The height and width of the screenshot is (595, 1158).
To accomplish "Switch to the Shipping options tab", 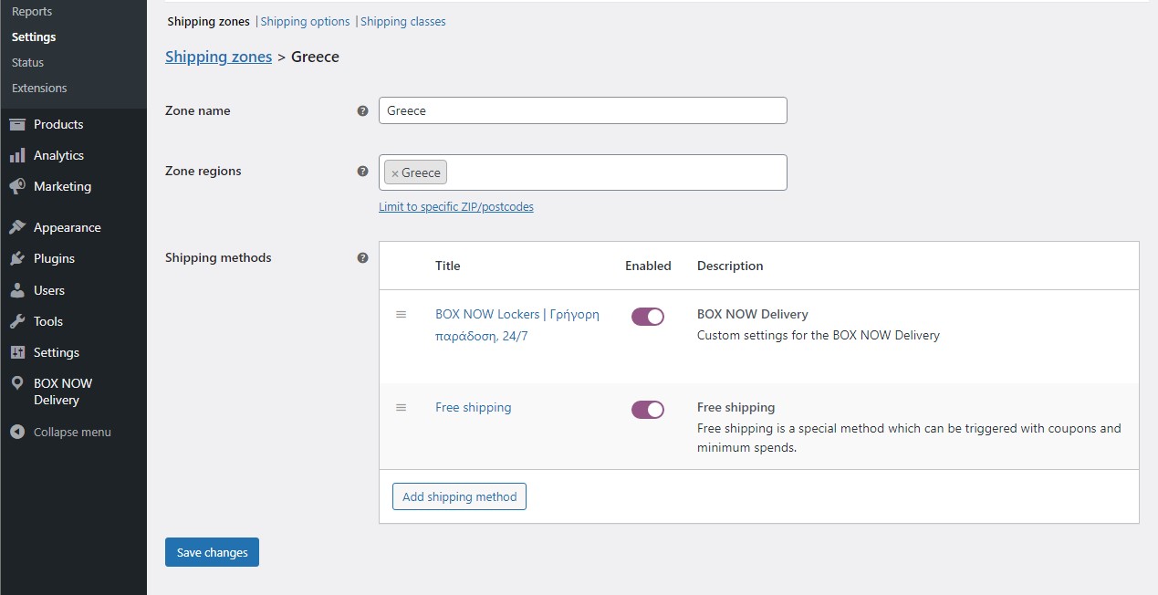I will coord(305,21).
